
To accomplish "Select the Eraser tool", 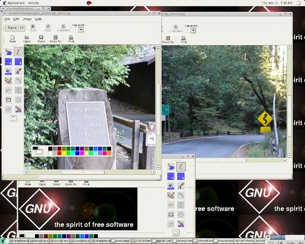I will [8, 52].
